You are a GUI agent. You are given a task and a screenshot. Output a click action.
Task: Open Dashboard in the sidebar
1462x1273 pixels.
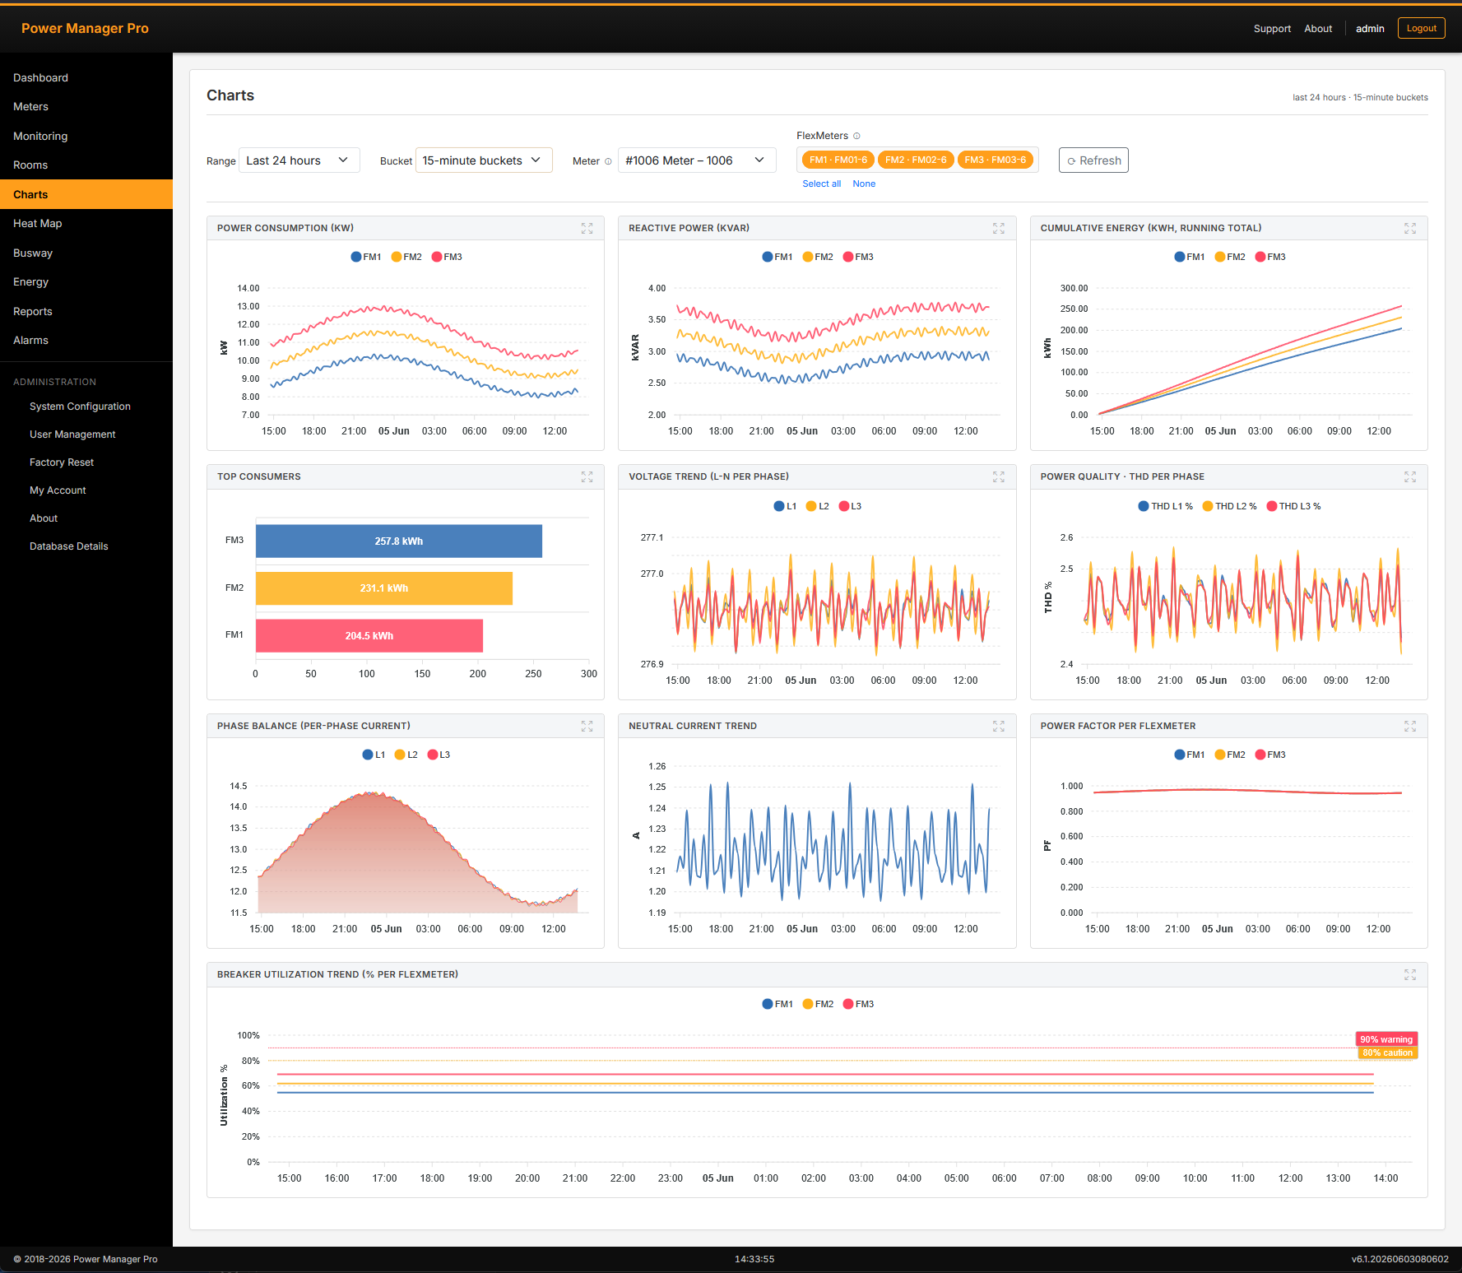point(86,77)
